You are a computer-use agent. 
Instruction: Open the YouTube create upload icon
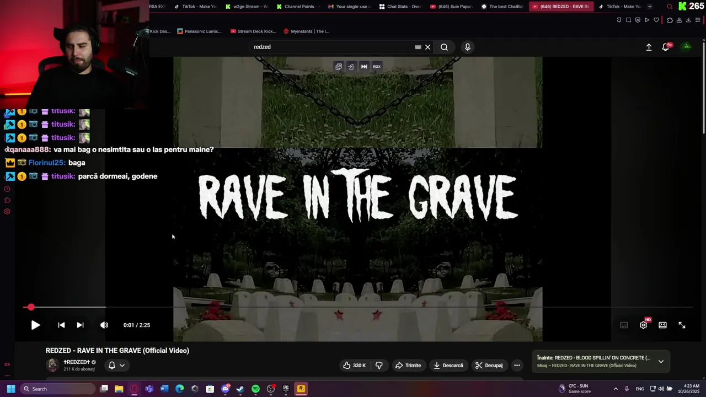click(649, 47)
